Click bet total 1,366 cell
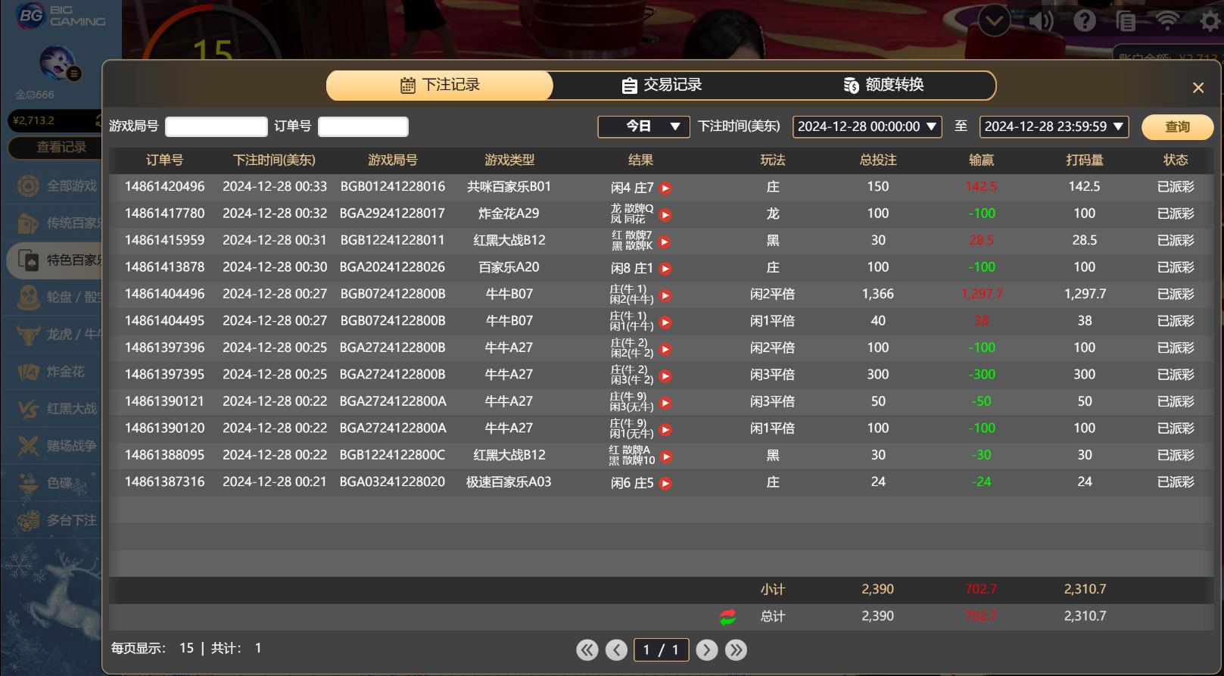This screenshot has width=1224, height=676. click(878, 294)
